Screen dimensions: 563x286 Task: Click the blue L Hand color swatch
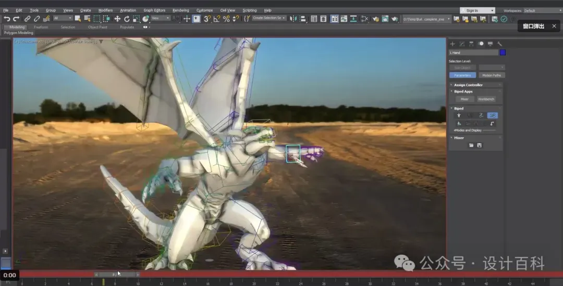tap(503, 53)
